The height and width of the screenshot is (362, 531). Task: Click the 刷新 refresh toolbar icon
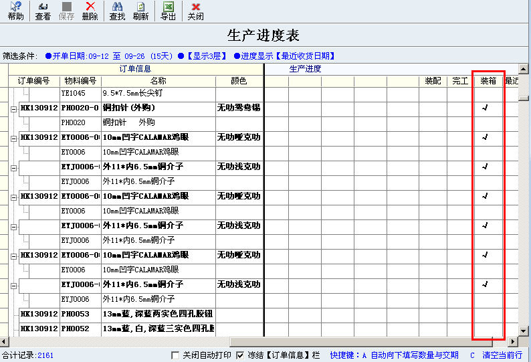(141, 11)
